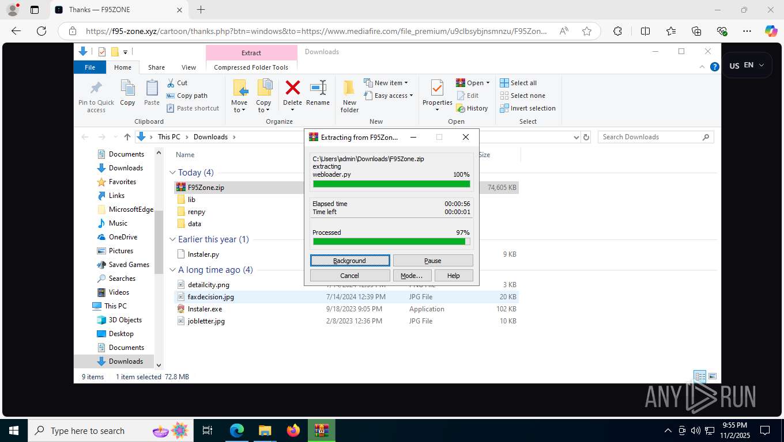Click the Task View taskbar icon

click(208, 430)
